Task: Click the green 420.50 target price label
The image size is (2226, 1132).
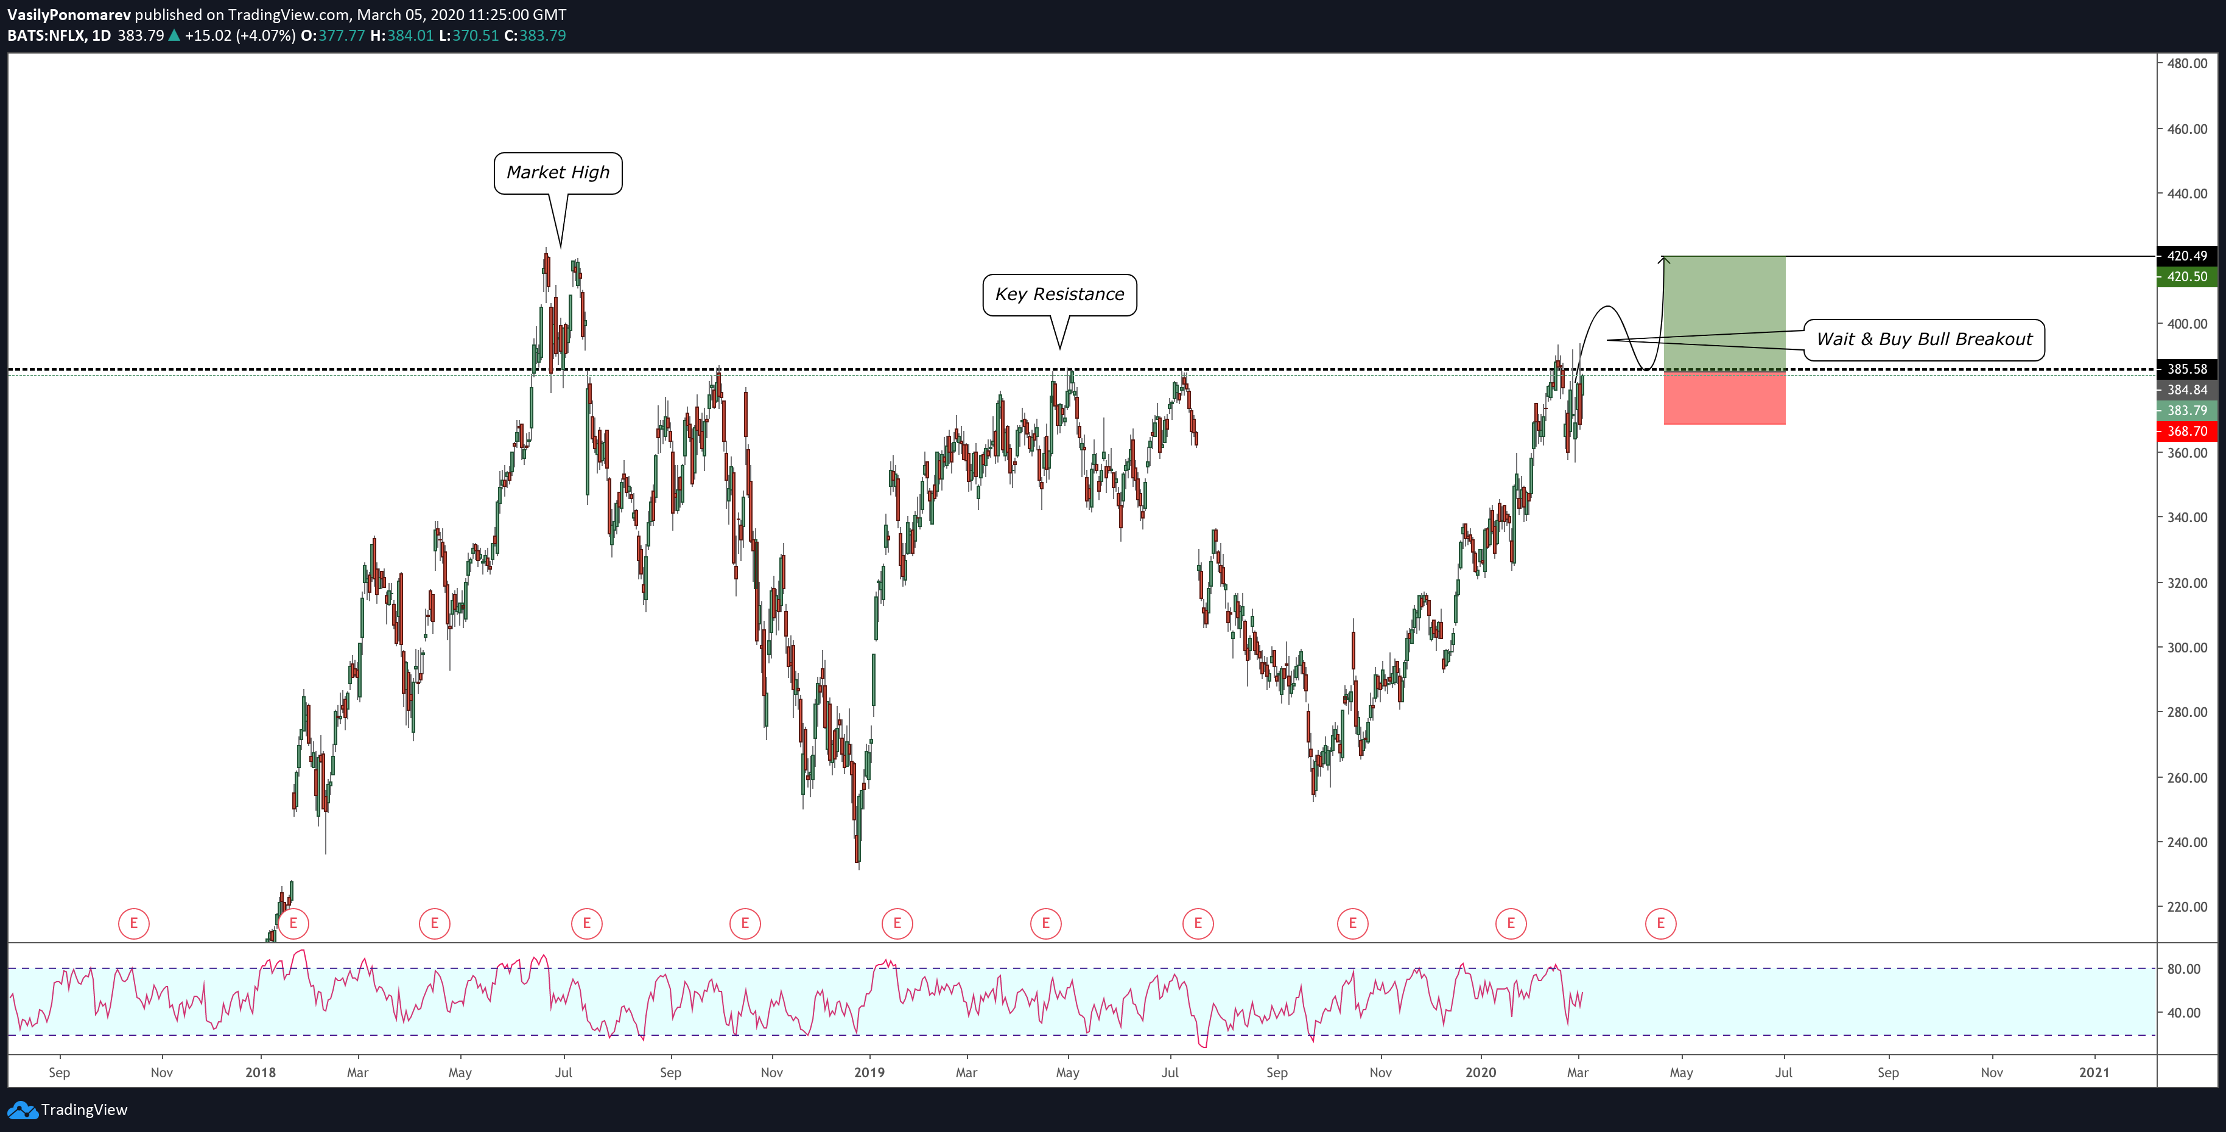Action: pos(2186,276)
